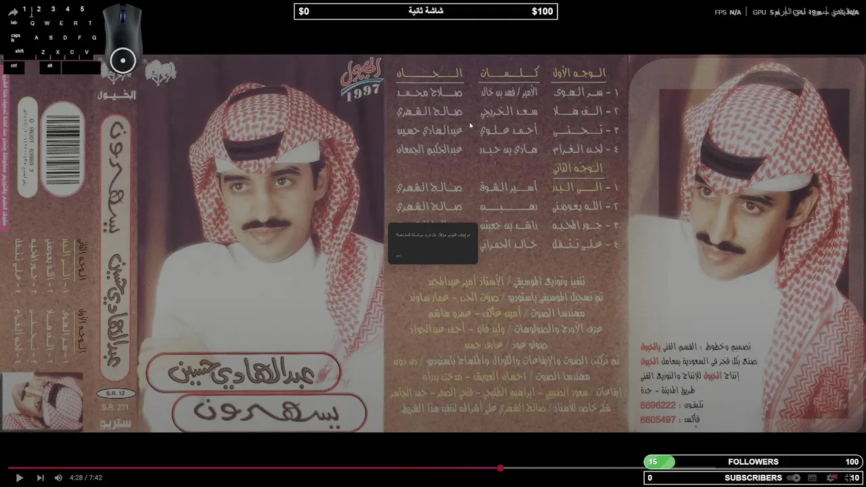The height and width of the screenshot is (487, 866).
Task: Click the FPS N/A readout
Action: coord(728,12)
